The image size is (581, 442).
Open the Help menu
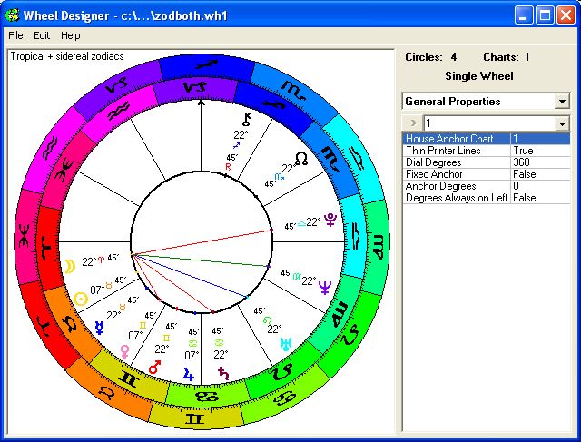(70, 35)
